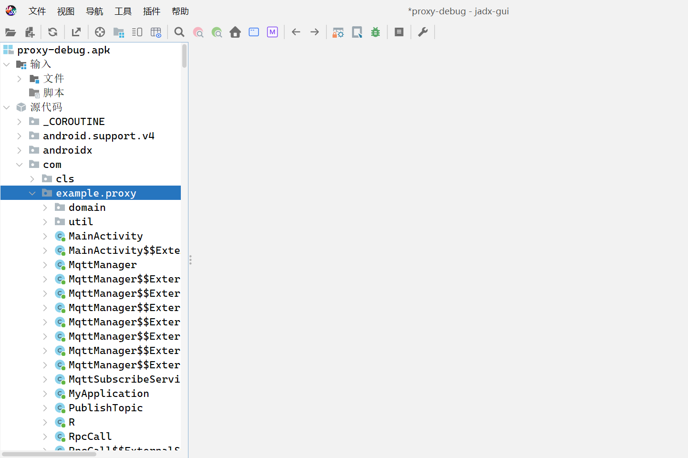Expand the cls package

click(x=32, y=179)
